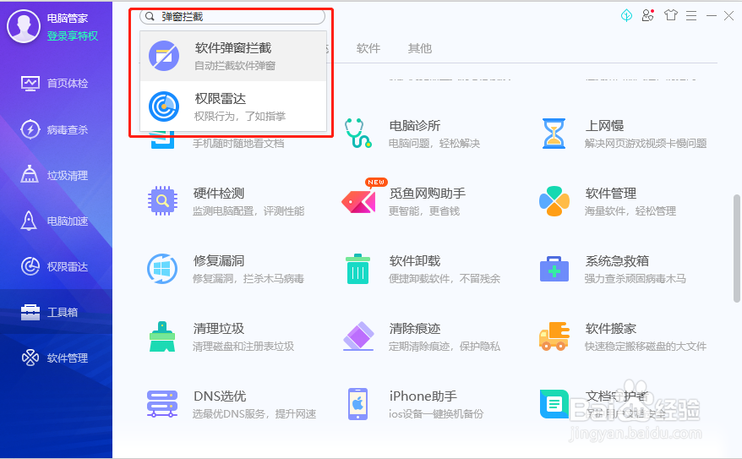Click 手机随时随地看文档 description text

click(238, 144)
